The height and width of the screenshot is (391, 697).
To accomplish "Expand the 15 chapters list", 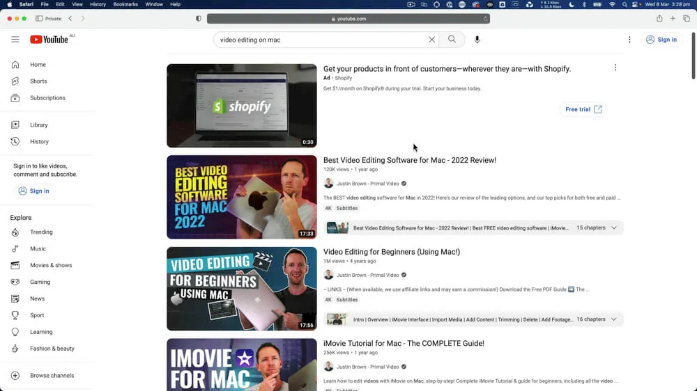I will point(614,228).
